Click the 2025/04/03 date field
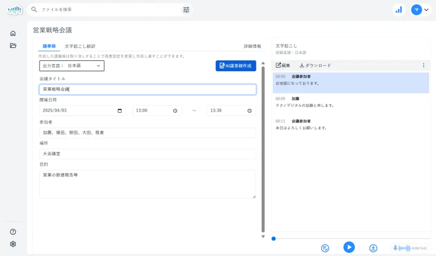 [x=83, y=111]
